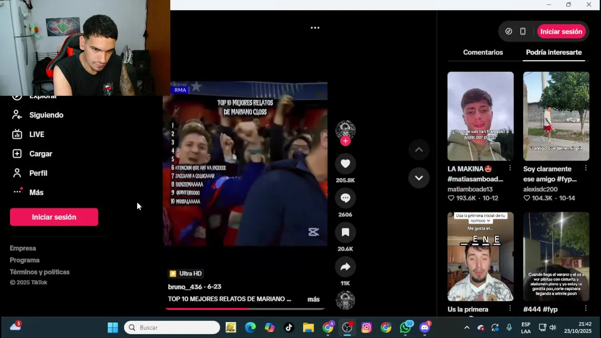Open Discord from the taskbar
This screenshot has height=338, width=601.
[x=425, y=327]
